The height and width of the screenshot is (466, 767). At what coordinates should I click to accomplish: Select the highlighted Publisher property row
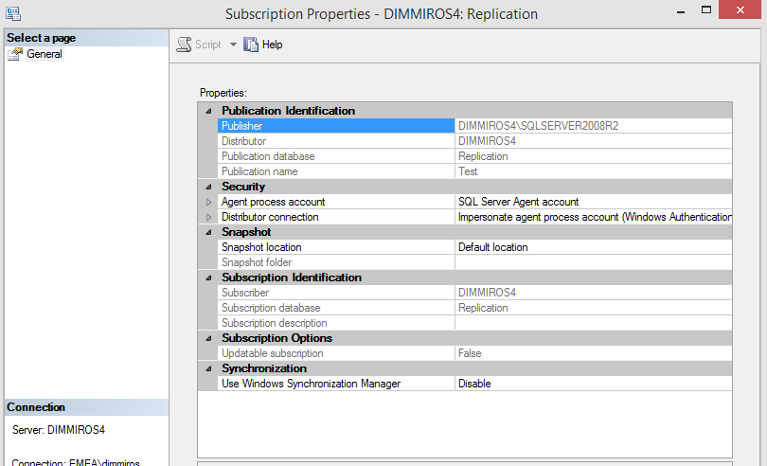(336, 126)
